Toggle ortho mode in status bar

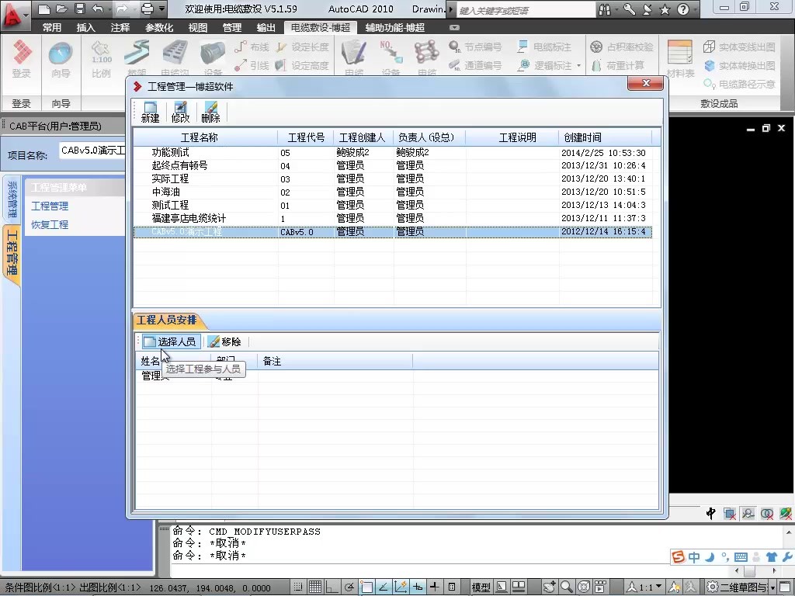click(x=332, y=587)
